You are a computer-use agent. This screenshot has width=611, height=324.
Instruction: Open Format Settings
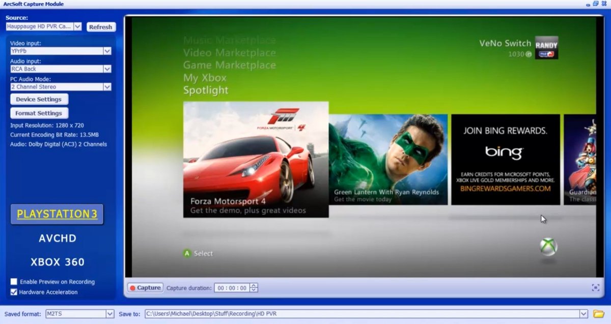pos(39,113)
